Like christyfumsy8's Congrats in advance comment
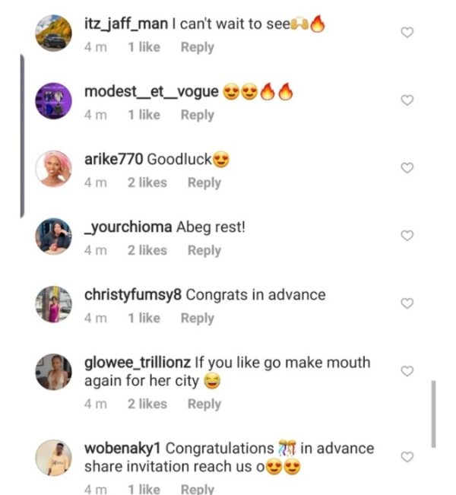The image size is (456, 495). tap(407, 303)
